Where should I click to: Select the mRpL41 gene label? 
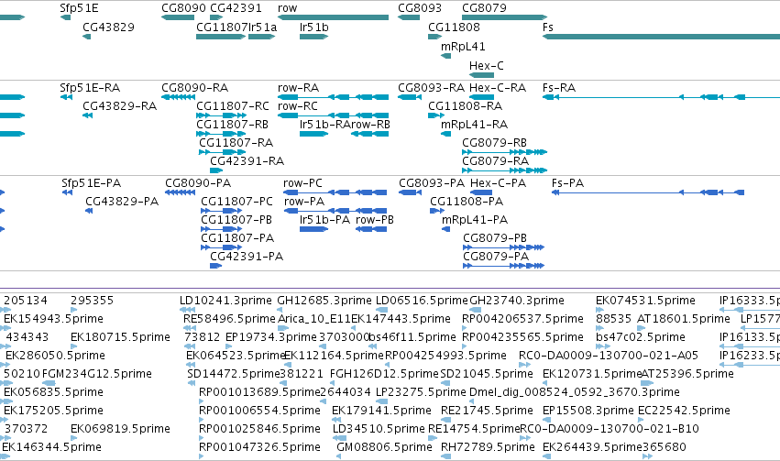pos(463,47)
